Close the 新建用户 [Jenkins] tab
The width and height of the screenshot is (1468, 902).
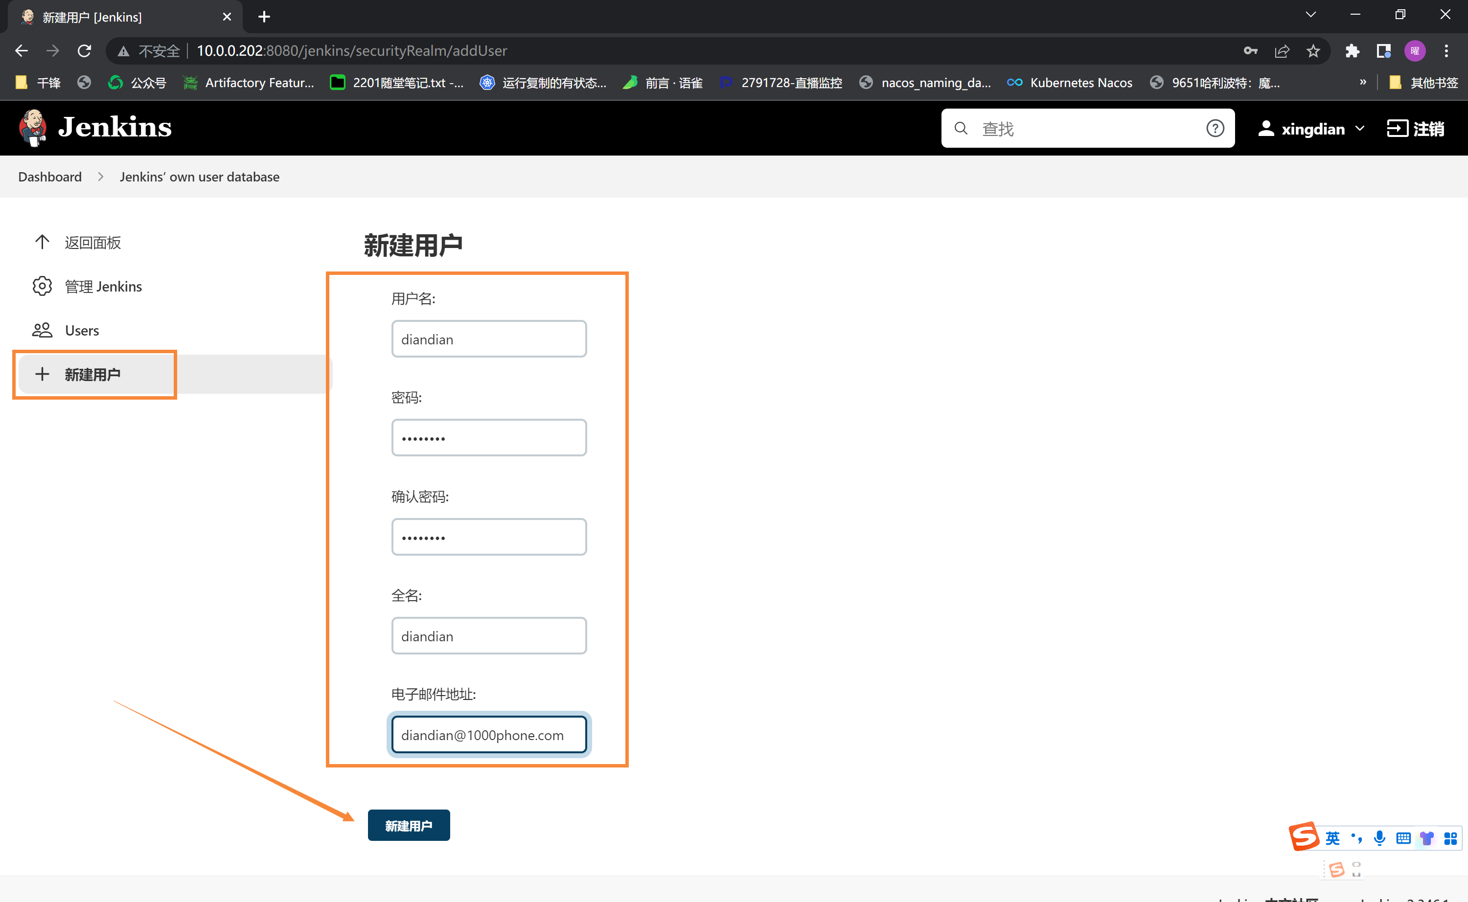227,17
